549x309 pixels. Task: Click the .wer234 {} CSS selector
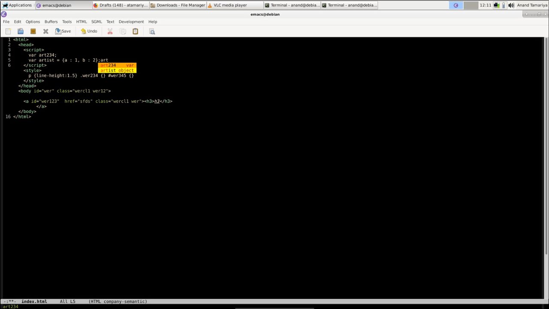point(93,76)
